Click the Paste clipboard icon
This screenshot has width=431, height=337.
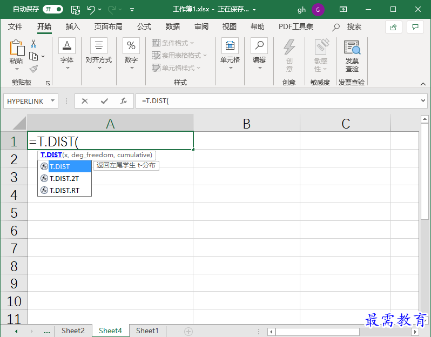tap(17, 48)
